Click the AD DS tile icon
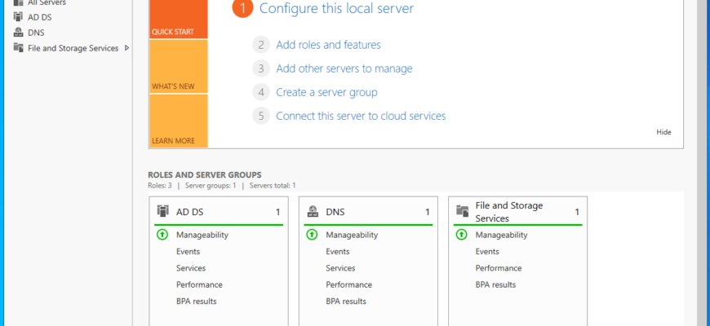The image size is (710, 326). point(162,211)
